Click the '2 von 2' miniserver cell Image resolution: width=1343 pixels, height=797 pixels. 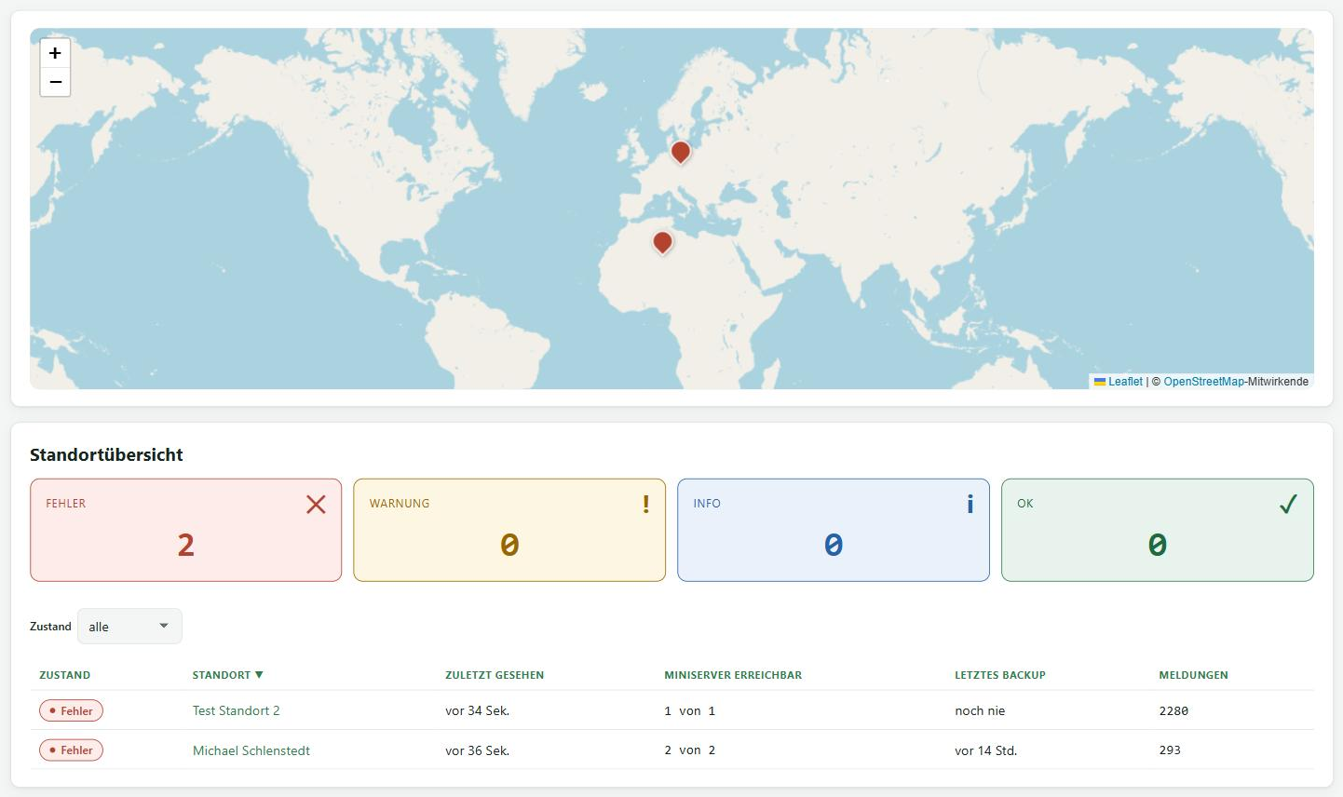tap(690, 750)
